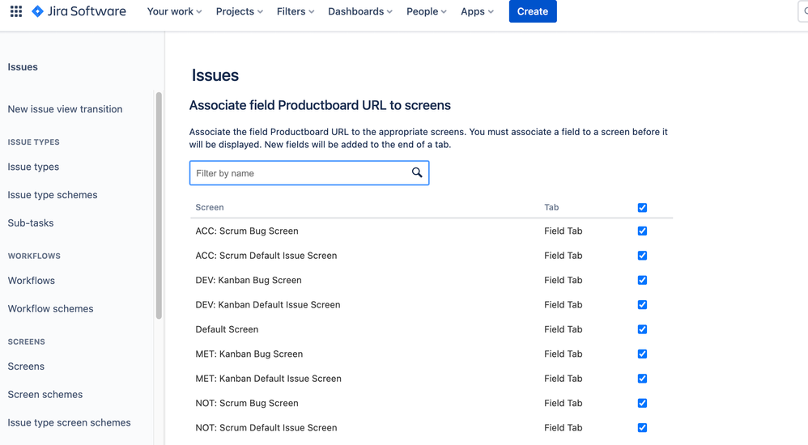Click ACC: Scrum Bug Screen row name
This screenshot has width=808, height=445.
[247, 231]
